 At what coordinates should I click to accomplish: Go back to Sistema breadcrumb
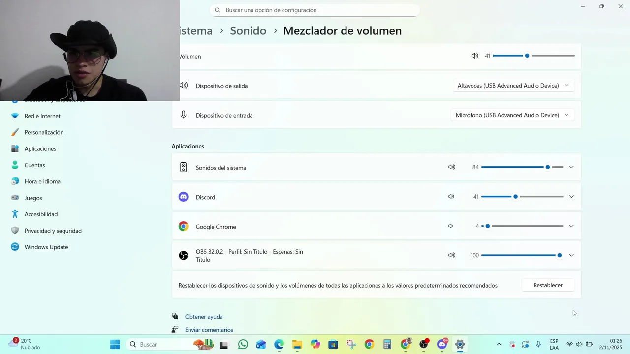(x=196, y=31)
